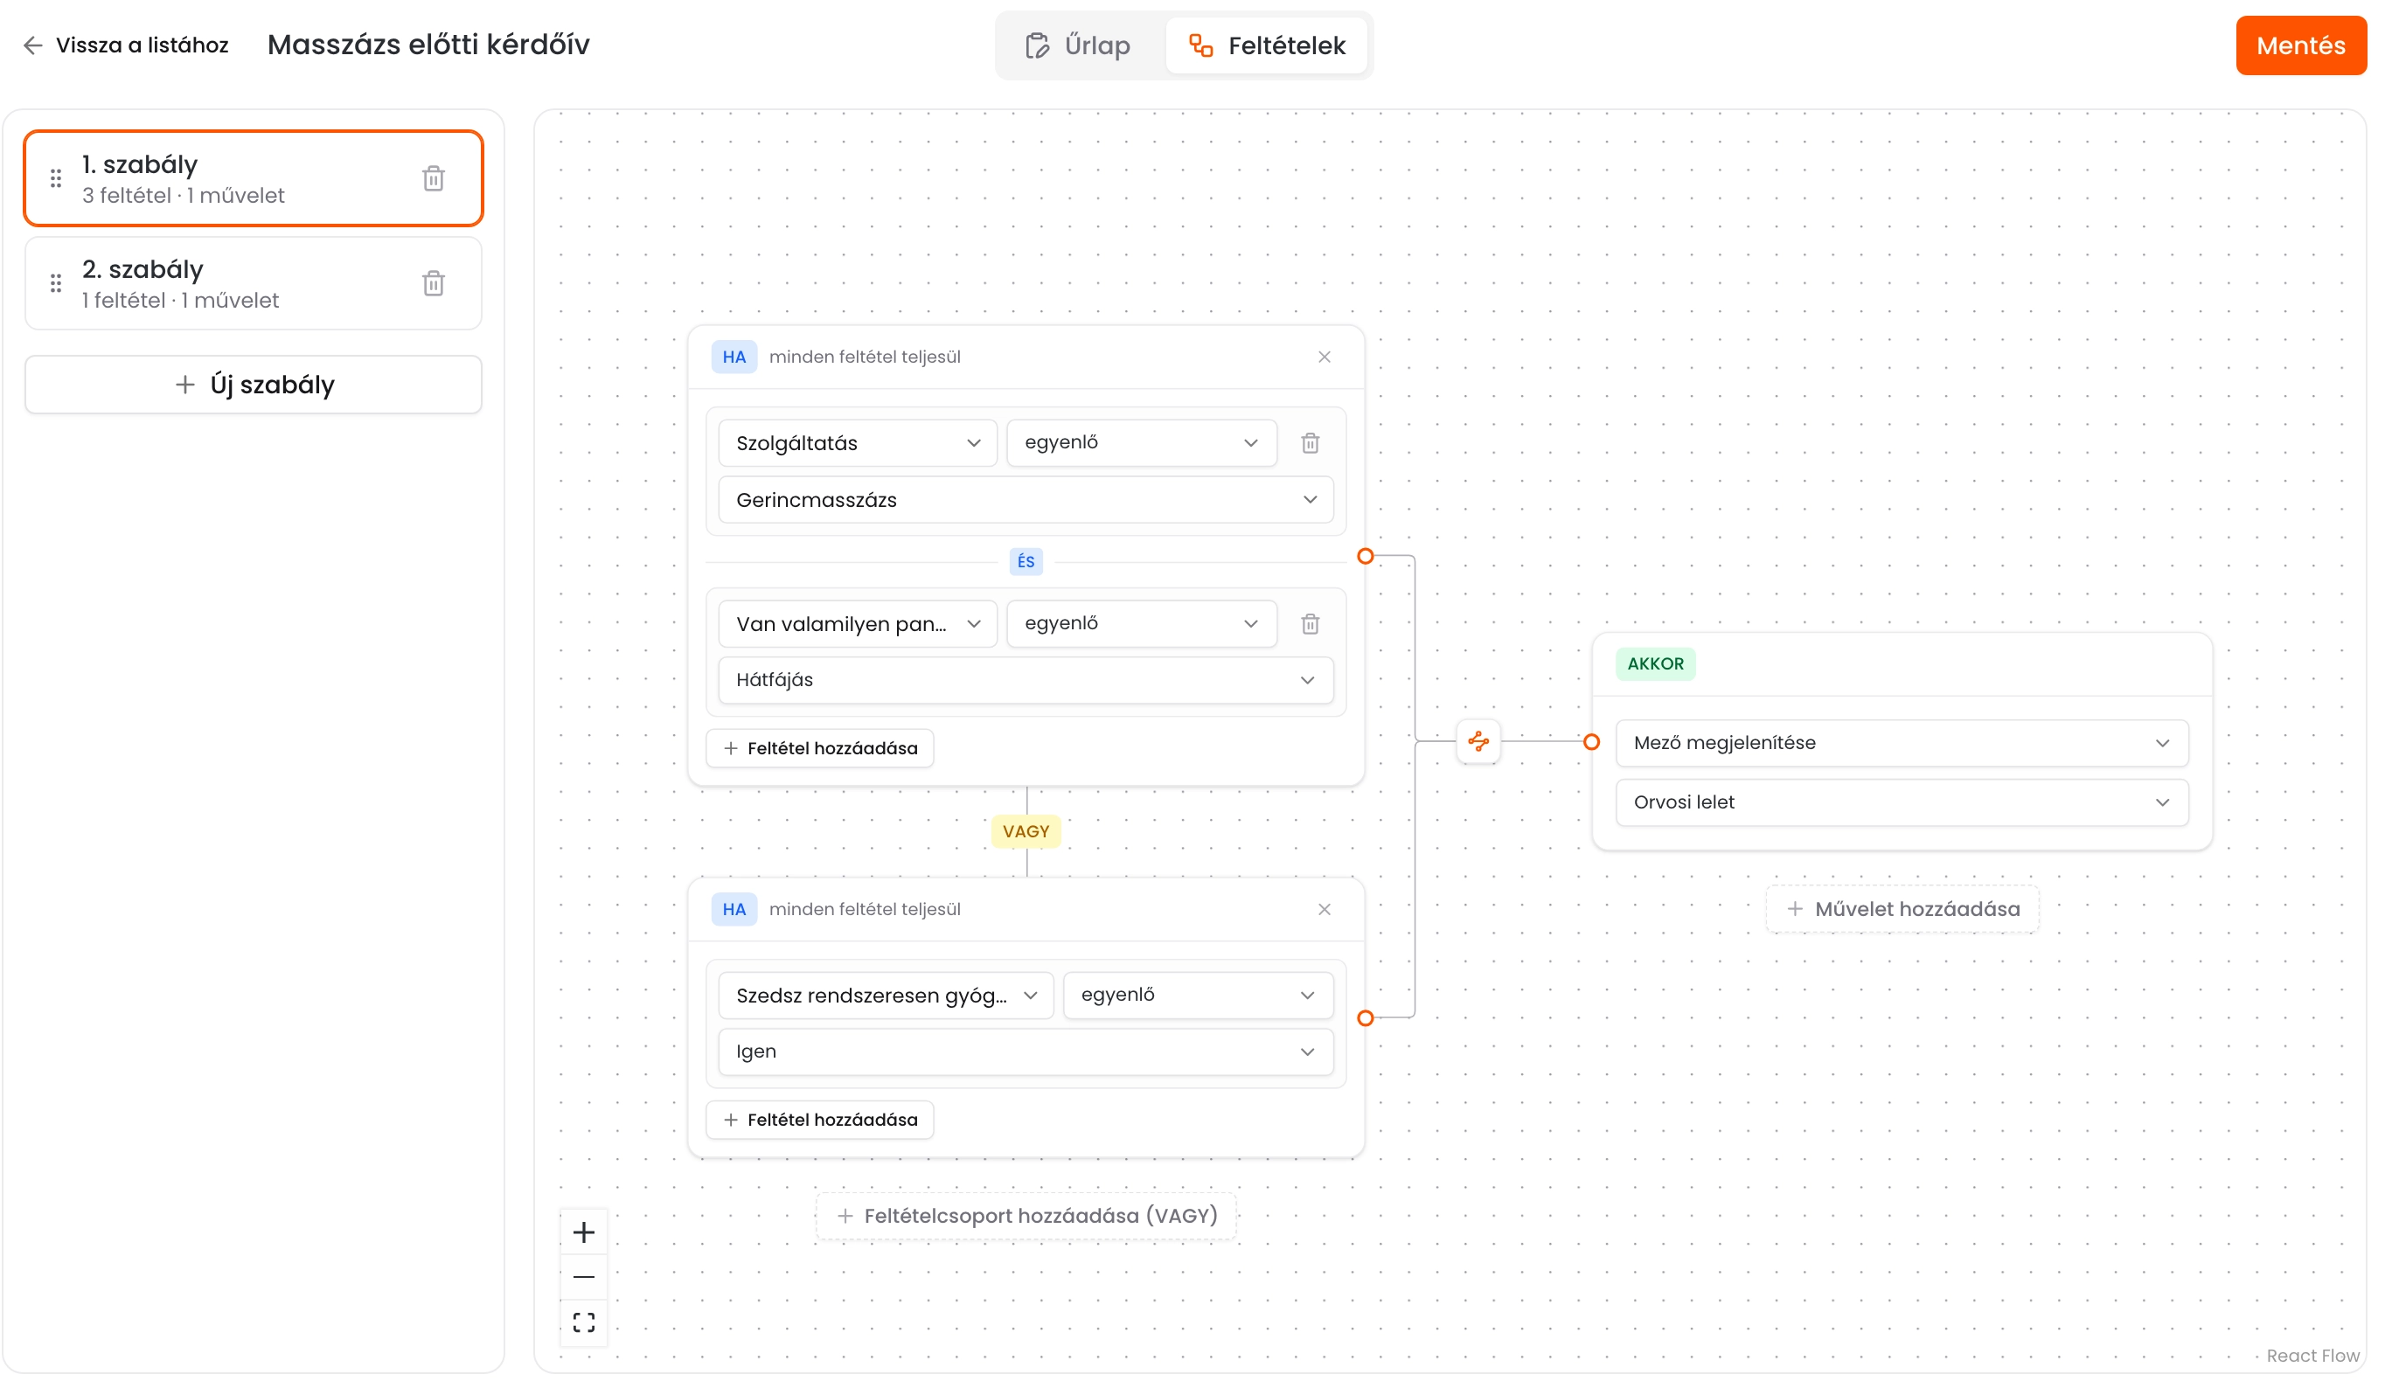
Task: Close the second HA condition group
Action: click(1324, 909)
